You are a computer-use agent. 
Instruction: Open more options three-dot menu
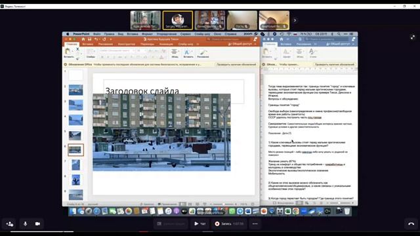tap(255, 224)
